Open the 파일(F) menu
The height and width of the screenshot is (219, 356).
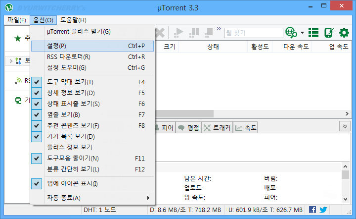coord(17,20)
